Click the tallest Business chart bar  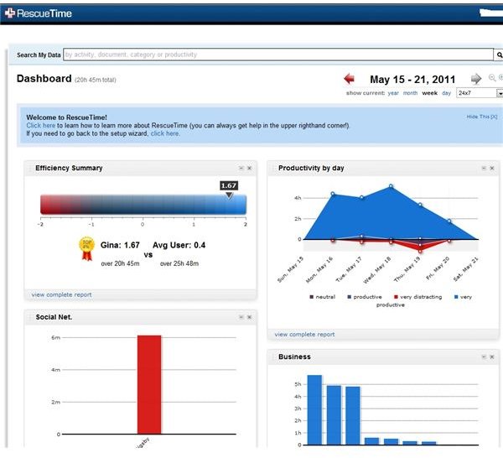[314, 410]
